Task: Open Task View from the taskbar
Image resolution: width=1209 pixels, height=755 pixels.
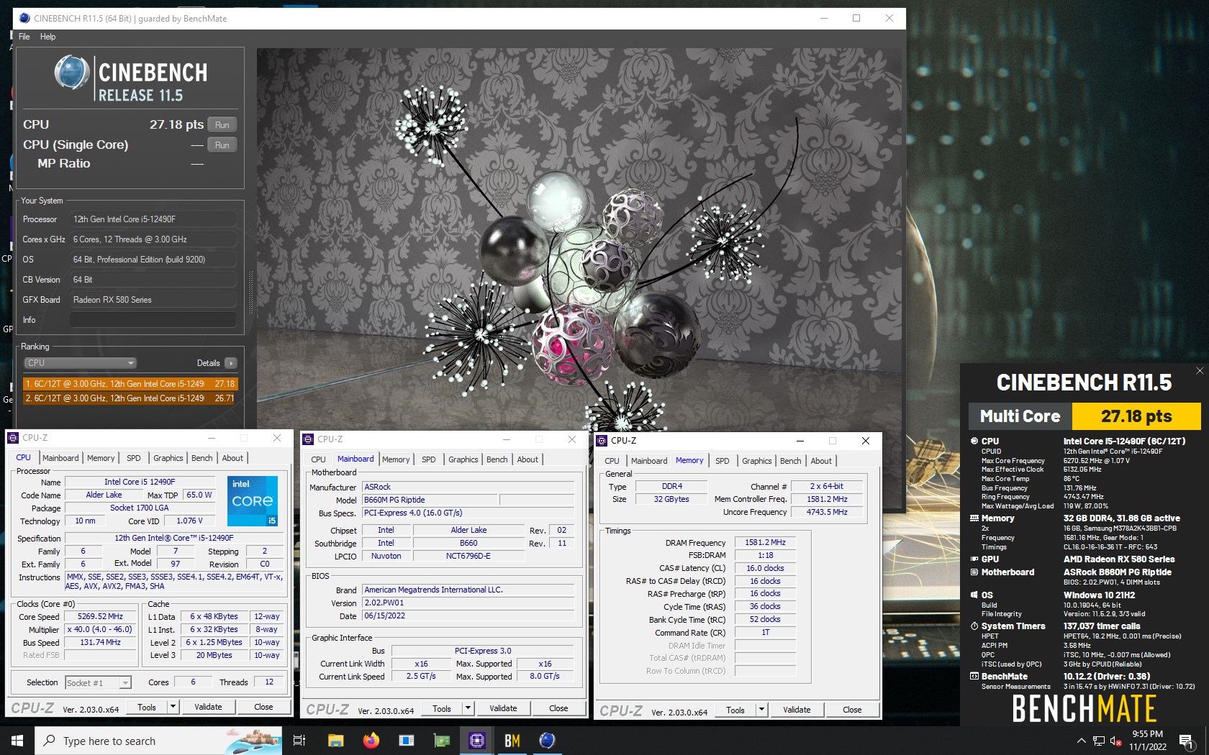Action: [299, 741]
